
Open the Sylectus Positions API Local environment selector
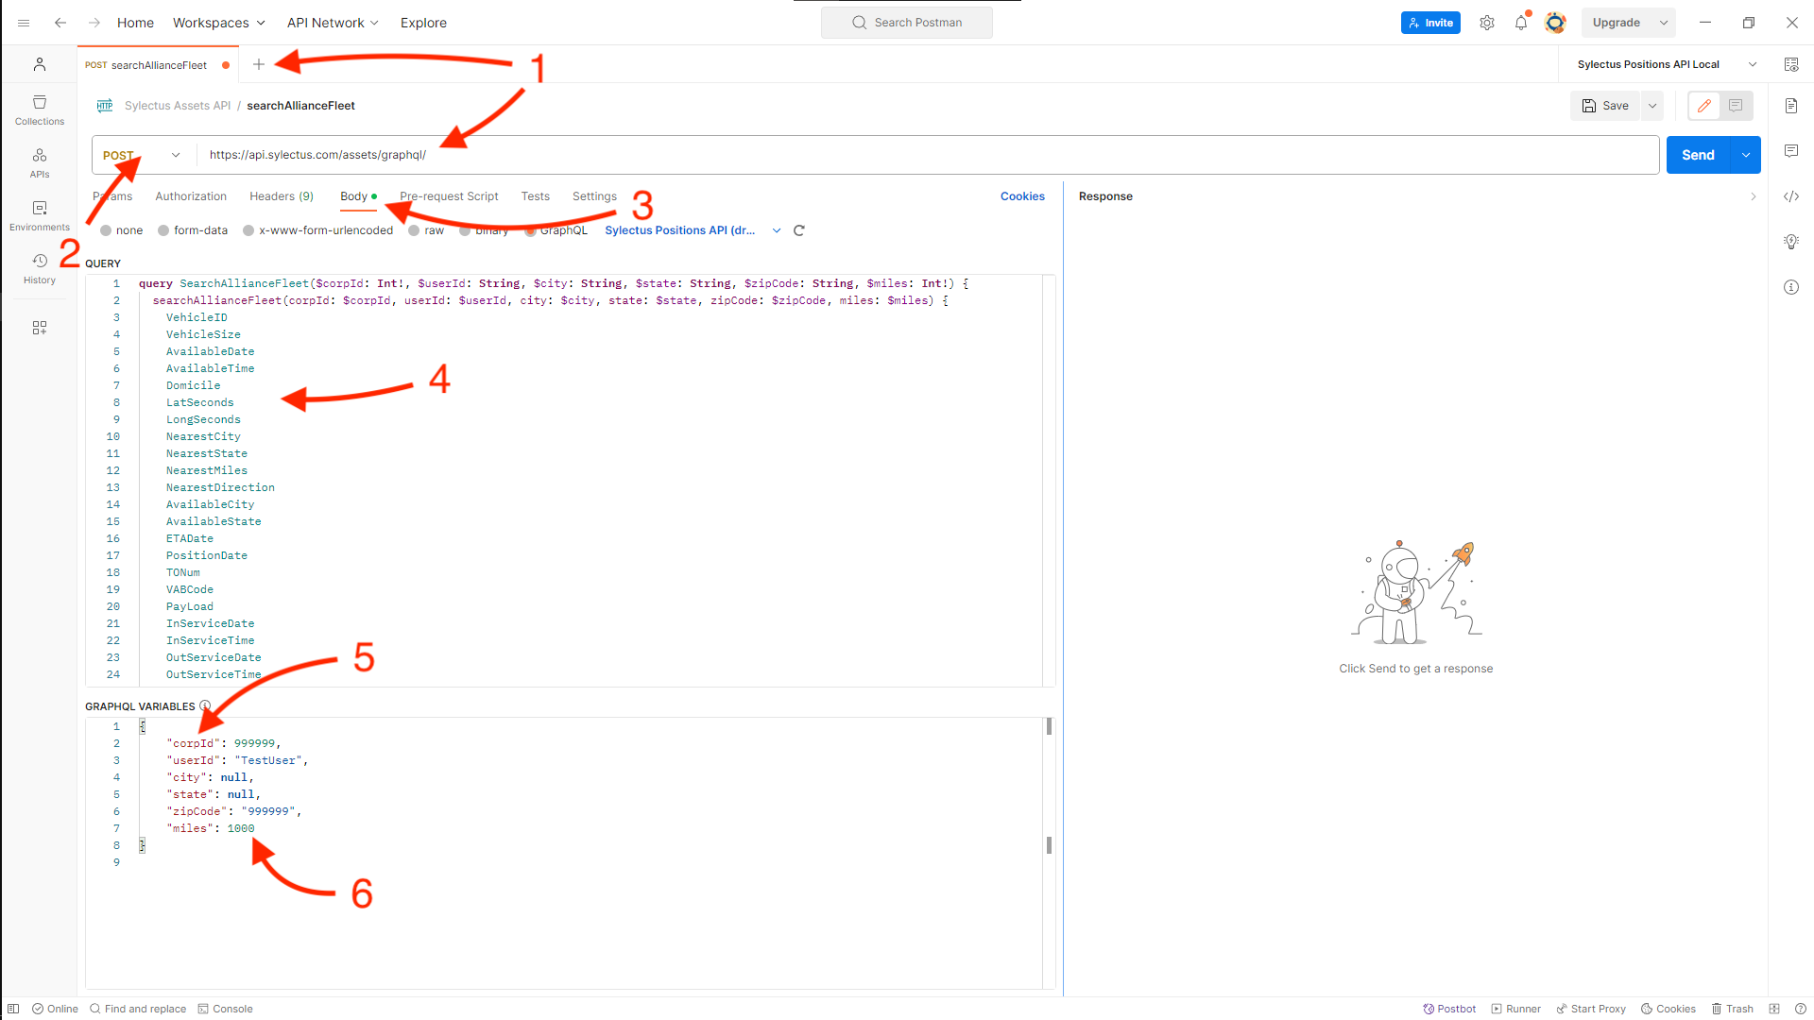pyautogui.click(x=1660, y=64)
